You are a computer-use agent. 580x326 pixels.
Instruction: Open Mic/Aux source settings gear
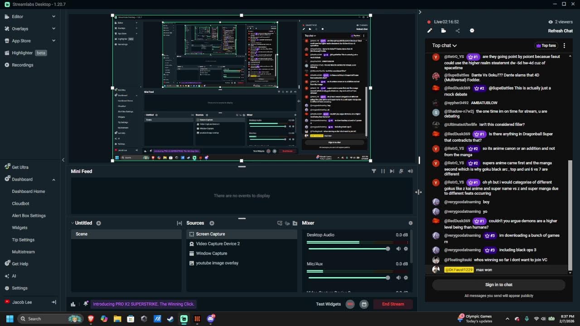click(406, 278)
